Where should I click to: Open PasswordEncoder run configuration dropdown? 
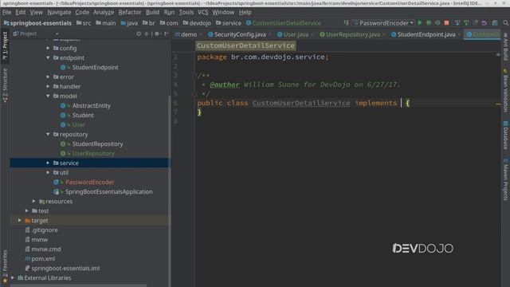tap(384, 23)
